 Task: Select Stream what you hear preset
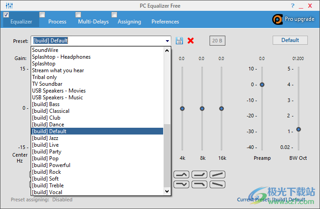click(97, 70)
